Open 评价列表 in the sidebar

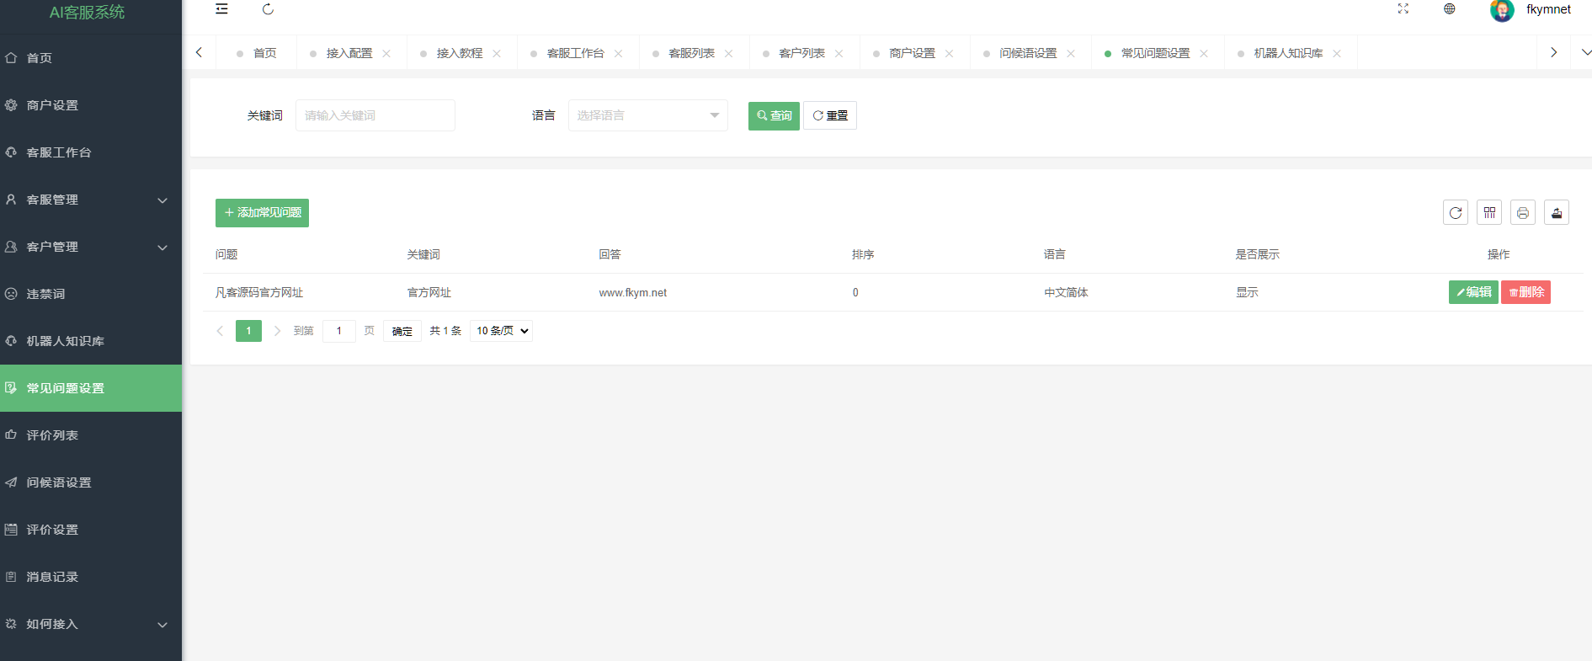pos(91,435)
